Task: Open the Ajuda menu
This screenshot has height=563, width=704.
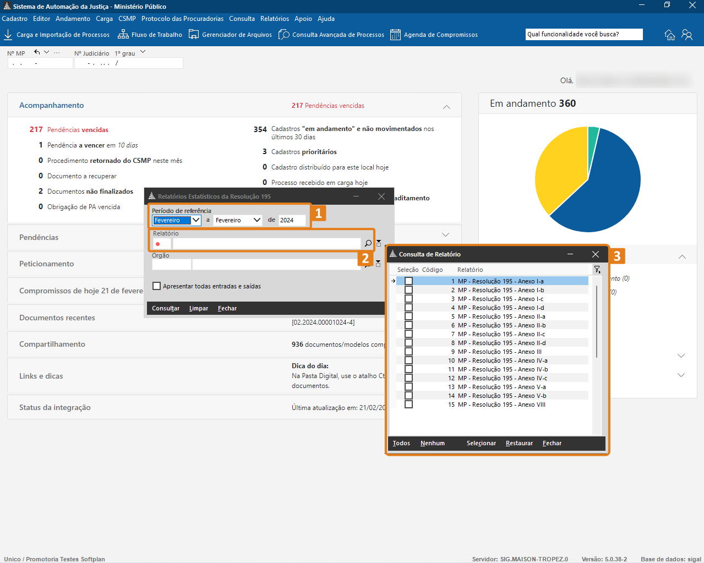Action: 326,19
